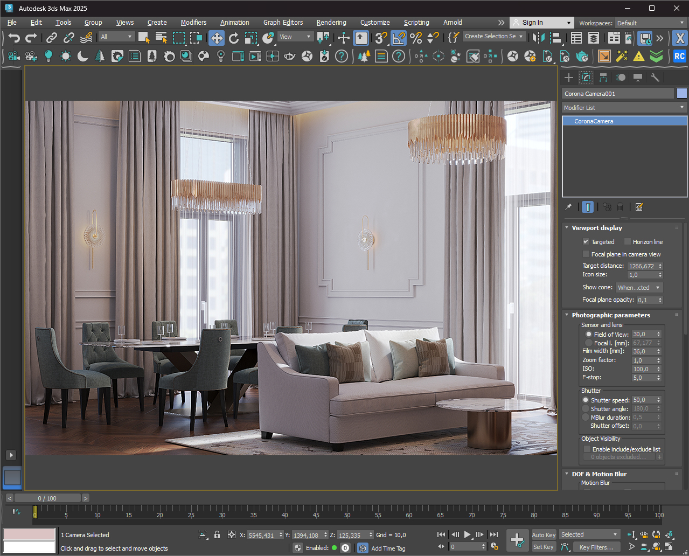689x556 pixels.
Task: Click the Undo arrow icon
Action: tap(14, 38)
